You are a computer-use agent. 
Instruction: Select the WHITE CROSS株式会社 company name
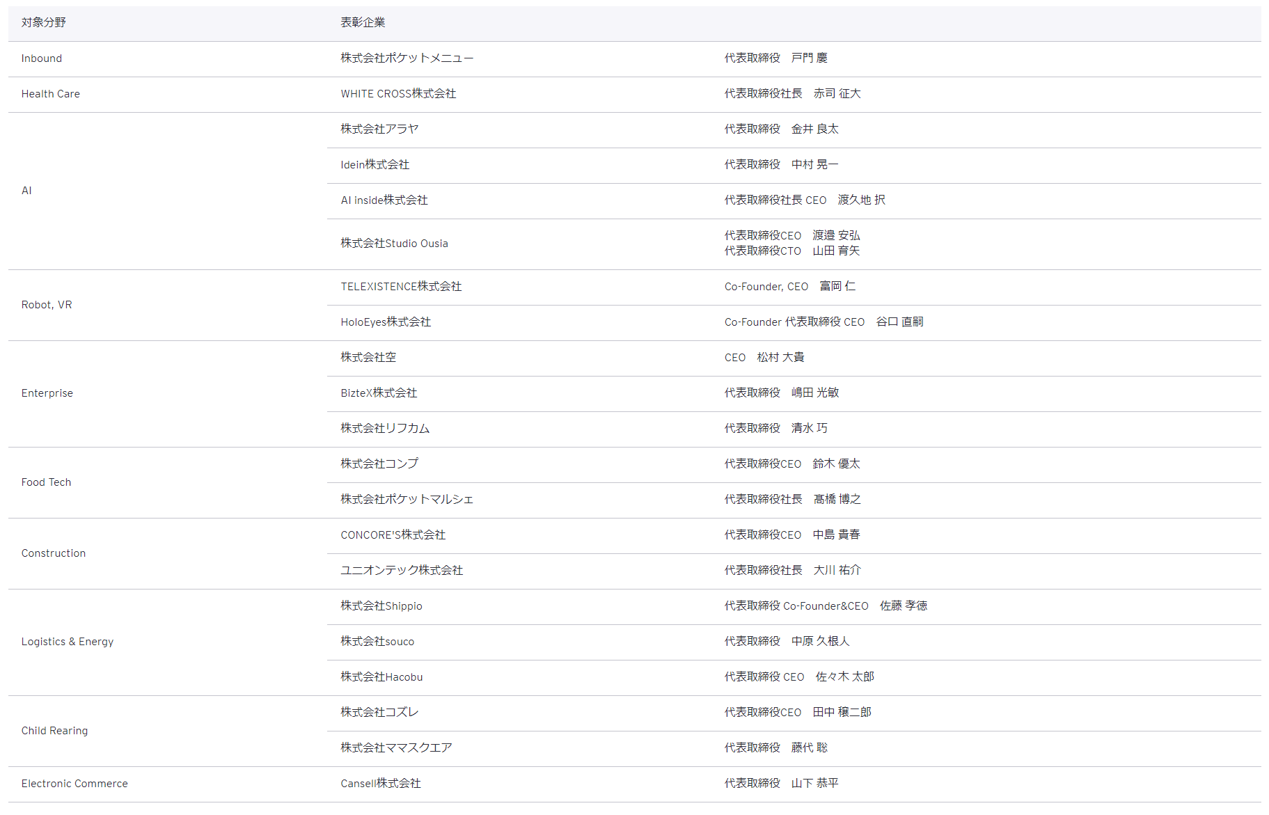point(398,94)
